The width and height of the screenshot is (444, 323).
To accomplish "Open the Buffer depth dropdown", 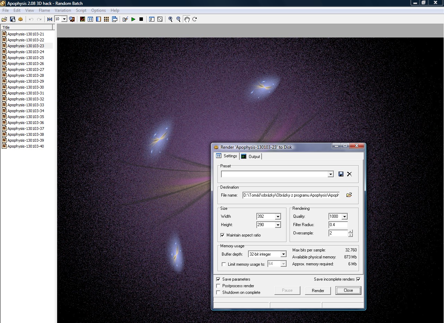I will coord(283,254).
